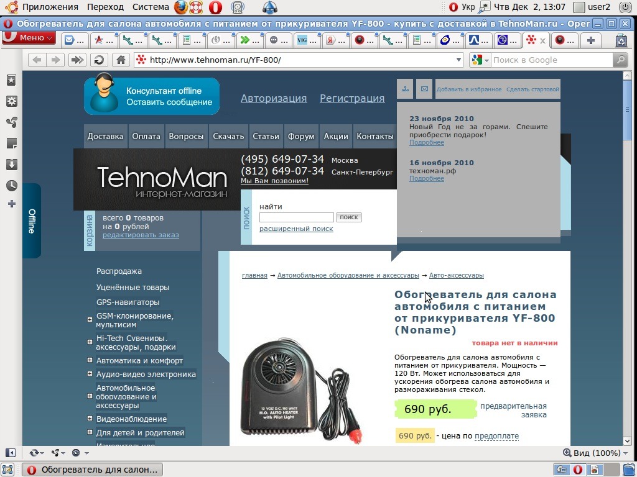Click the envelope mail icon on tehnoman header
Screen dimensions: 637x477
click(424, 89)
